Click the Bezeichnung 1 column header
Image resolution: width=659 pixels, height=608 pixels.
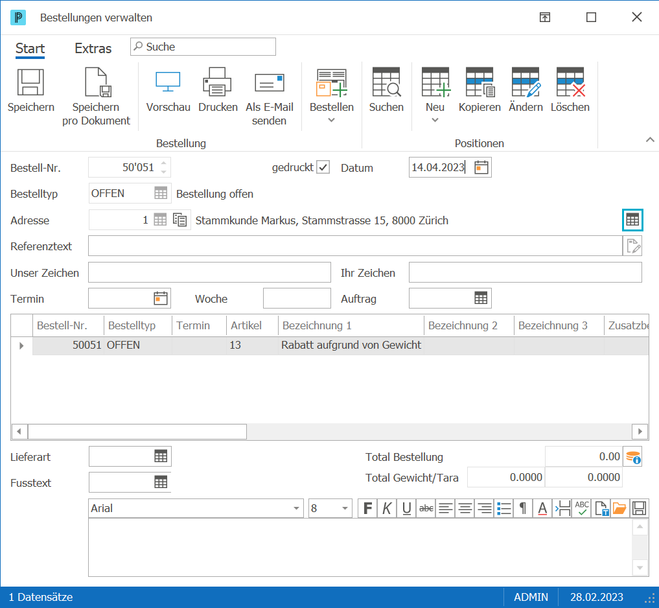click(351, 325)
